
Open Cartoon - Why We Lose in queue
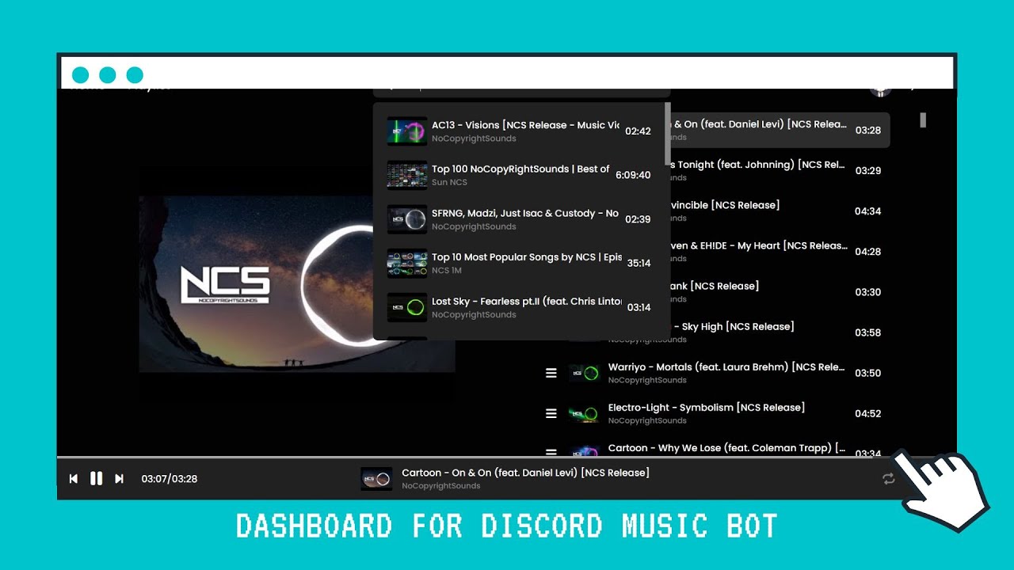pos(715,448)
